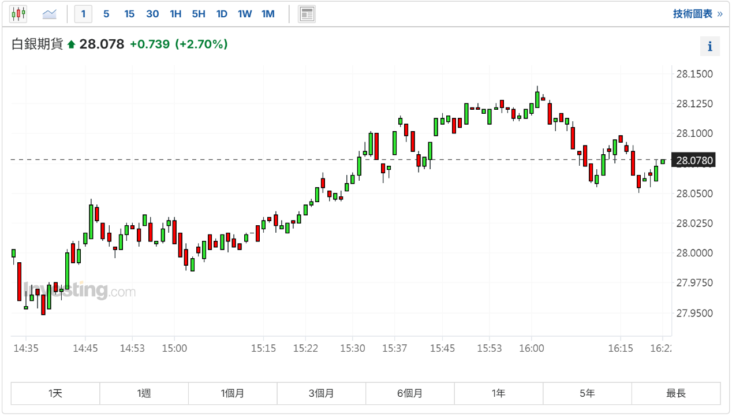Switch chart interval to 1D

(222, 14)
